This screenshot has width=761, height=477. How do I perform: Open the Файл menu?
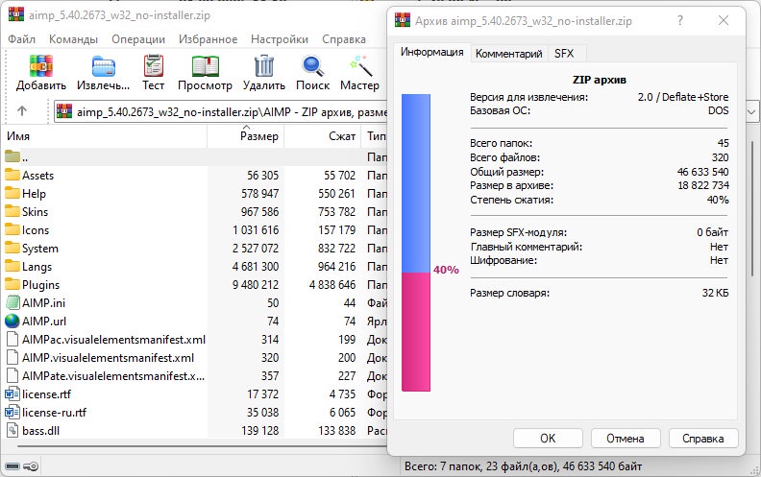pyautogui.click(x=22, y=39)
